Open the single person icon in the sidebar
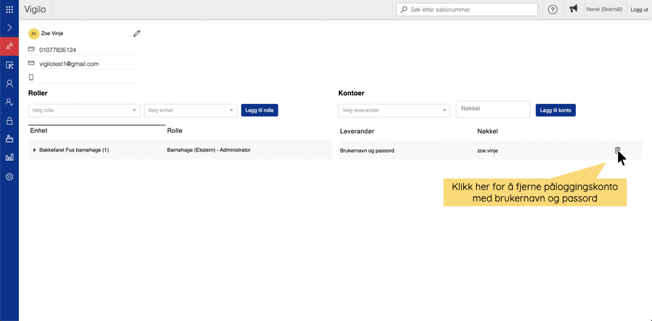Viewport: 652px width, 321px height. [x=9, y=83]
